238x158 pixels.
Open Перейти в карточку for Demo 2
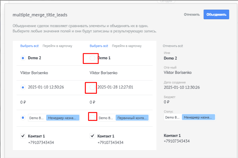point(57,46)
